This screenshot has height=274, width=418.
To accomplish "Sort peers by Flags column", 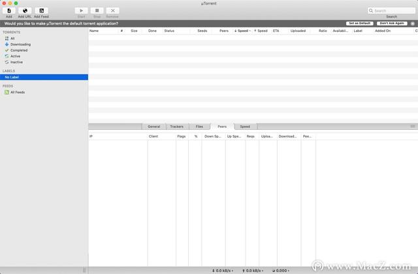I will (x=182, y=136).
